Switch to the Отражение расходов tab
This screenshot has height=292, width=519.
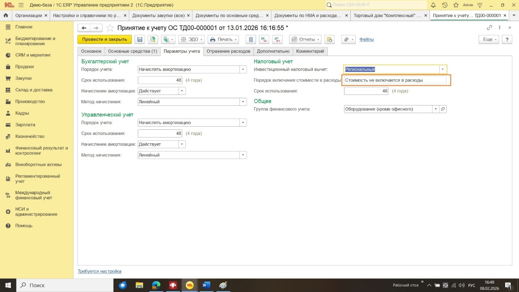(228, 51)
